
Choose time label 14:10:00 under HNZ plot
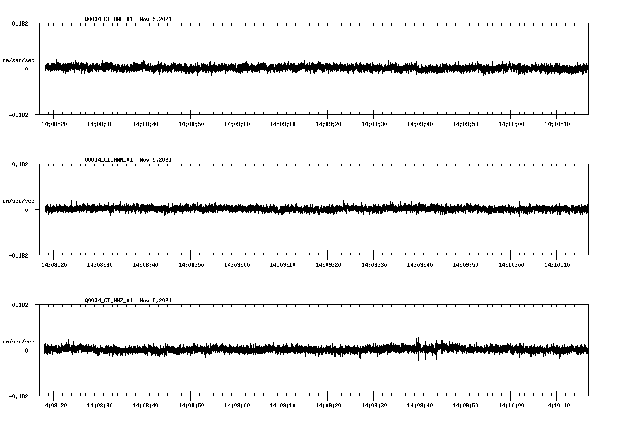coord(511,405)
